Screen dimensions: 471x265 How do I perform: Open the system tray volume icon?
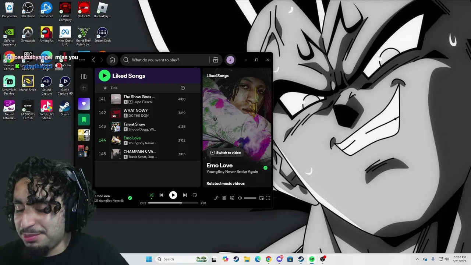click(447, 259)
